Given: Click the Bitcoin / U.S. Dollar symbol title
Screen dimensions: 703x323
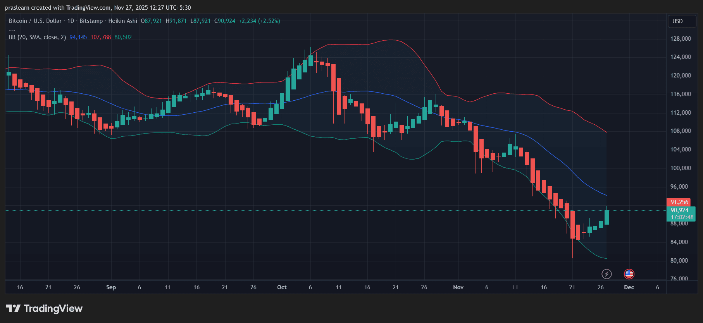Looking at the screenshot, I should [x=35, y=21].
